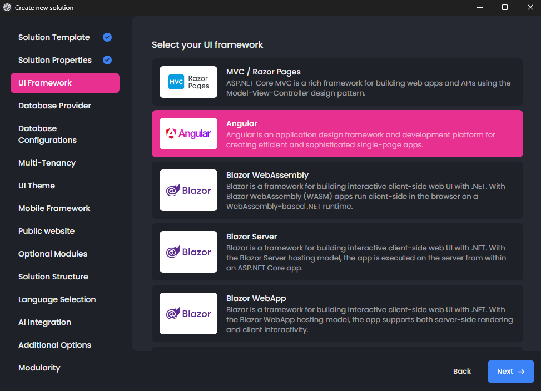The width and height of the screenshot is (541, 391).
Task: Choose the MVC / Razor Pages title
Action: (x=263, y=72)
